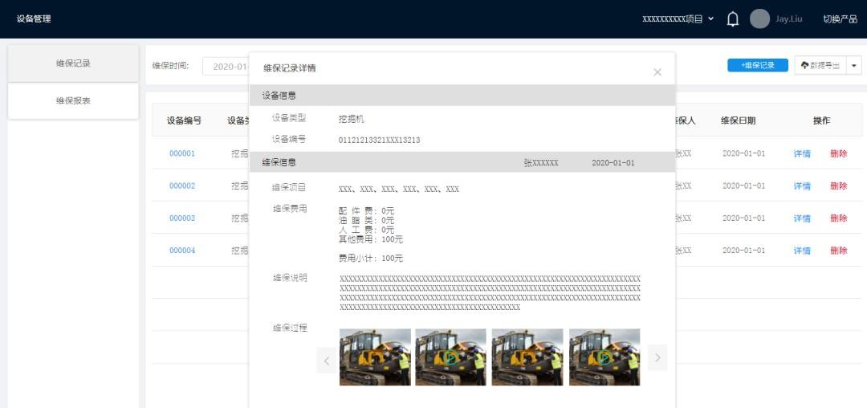Screen dimensions: 867x408
Task: Show next maintenance photos with right arrow
Action: (x=657, y=358)
